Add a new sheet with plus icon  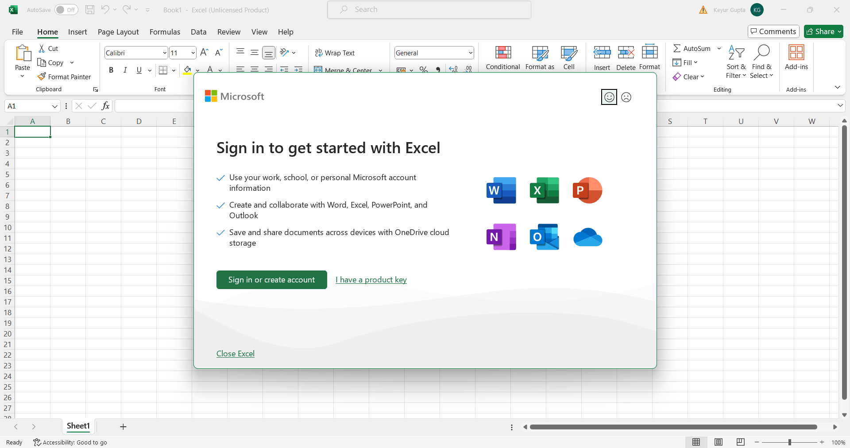(x=123, y=427)
